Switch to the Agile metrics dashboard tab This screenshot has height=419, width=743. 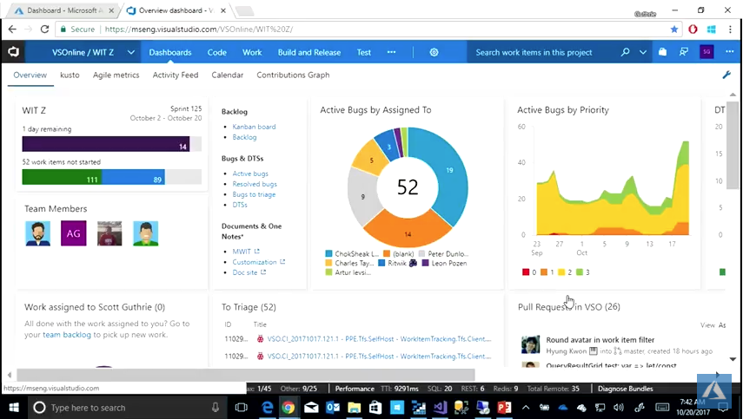[x=116, y=75]
